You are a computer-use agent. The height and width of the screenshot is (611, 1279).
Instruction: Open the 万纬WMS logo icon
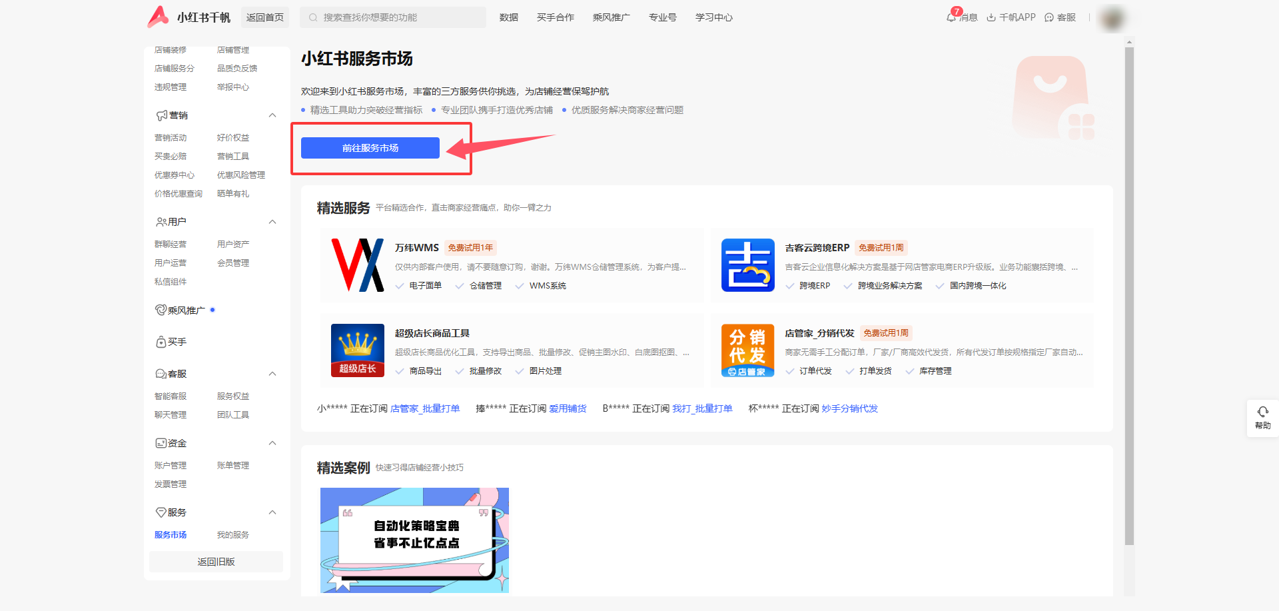[x=358, y=265]
